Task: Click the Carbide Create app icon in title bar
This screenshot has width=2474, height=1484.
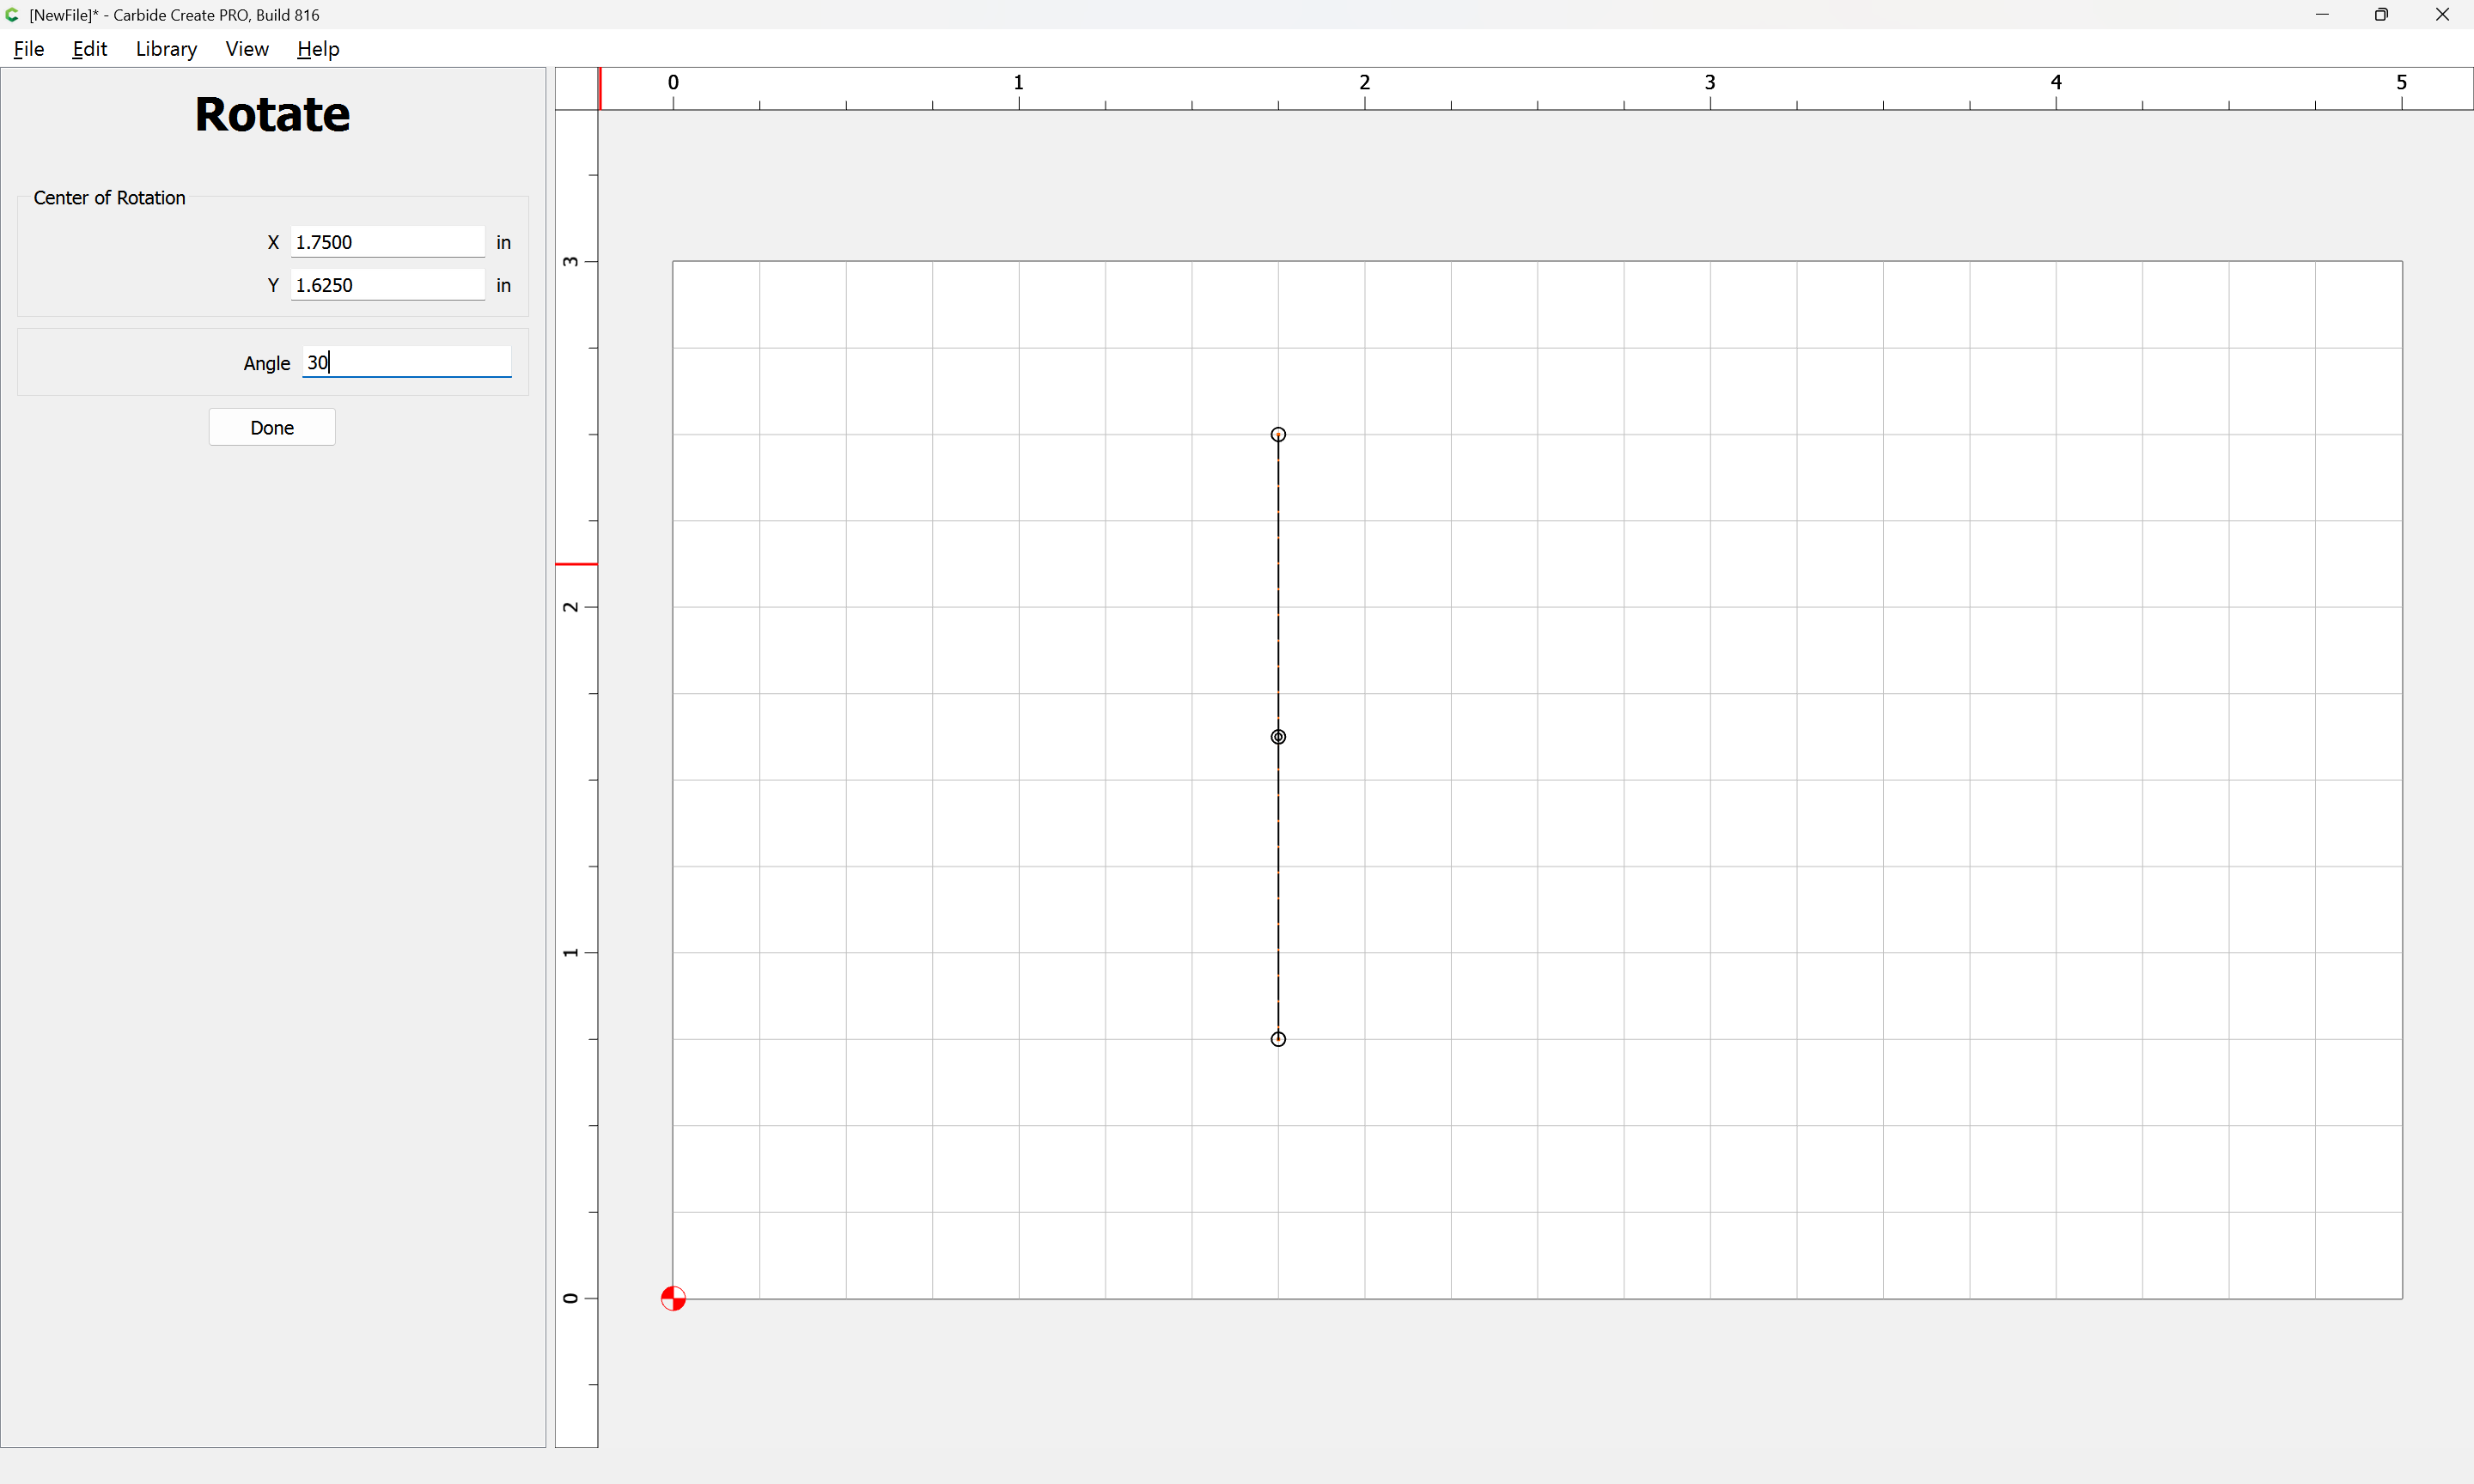Action: tap(12, 15)
